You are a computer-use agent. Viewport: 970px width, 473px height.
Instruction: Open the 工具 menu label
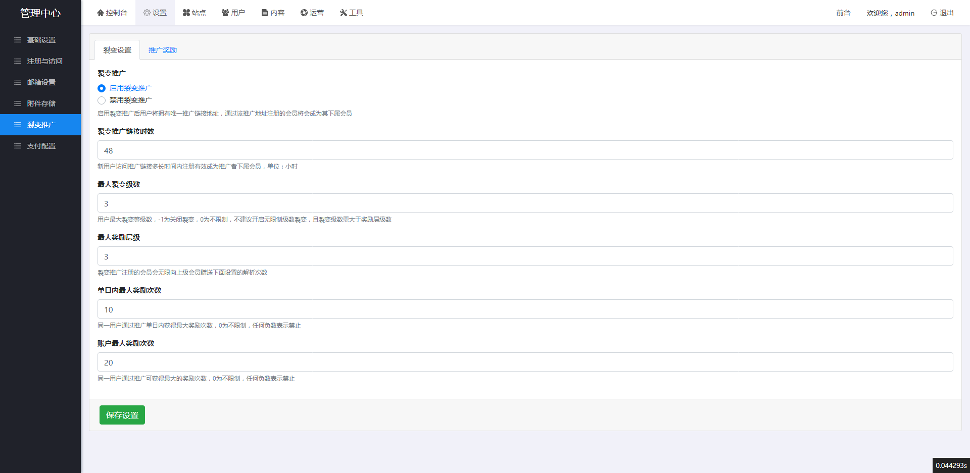[x=356, y=13]
